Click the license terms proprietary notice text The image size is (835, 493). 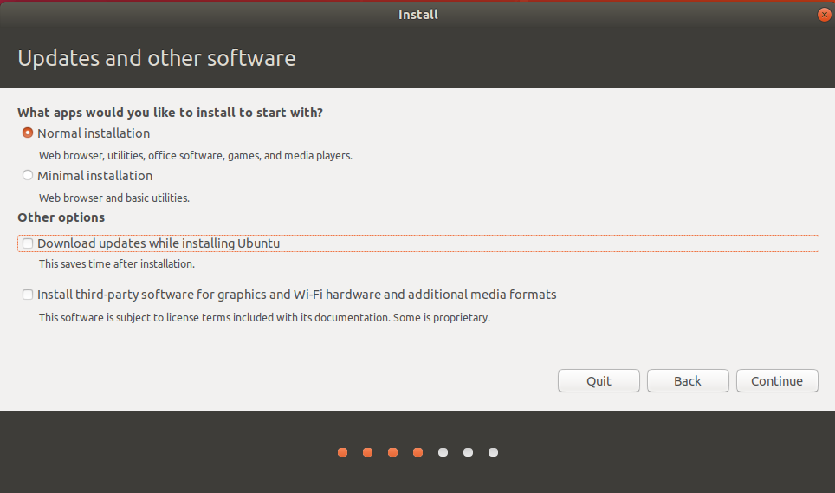(x=264, y=317)
